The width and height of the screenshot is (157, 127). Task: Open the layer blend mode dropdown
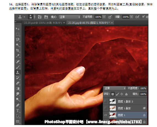tap(115, 88)
